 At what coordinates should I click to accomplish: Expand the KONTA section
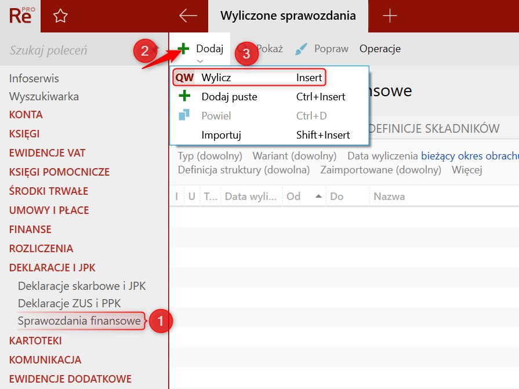26,115
